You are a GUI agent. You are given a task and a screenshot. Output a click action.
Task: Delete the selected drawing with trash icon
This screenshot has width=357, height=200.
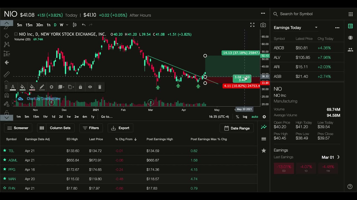[x=100, y=87]
